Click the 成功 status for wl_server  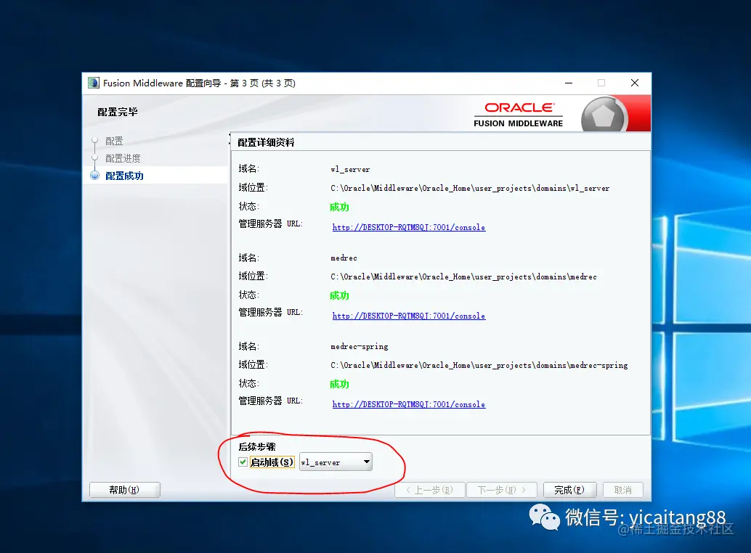click(339, 207)
